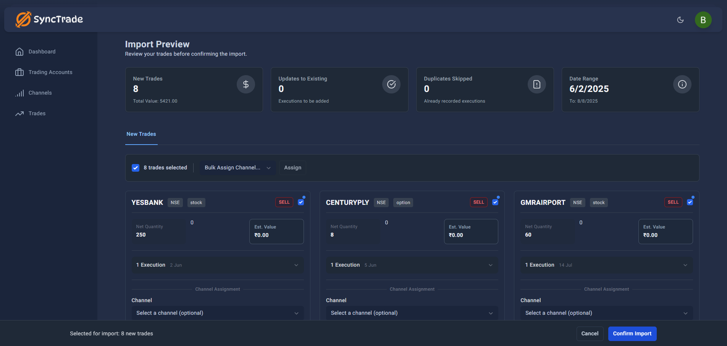727x346 pixels.
Task: Open the user profile avatar menu
Action: tap(703, 19)
